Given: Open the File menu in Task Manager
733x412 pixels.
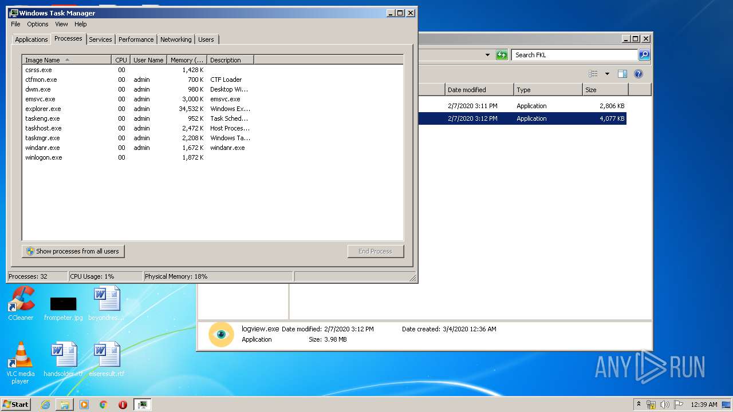Looking at the screenshot, I should (x=15, y=24).
